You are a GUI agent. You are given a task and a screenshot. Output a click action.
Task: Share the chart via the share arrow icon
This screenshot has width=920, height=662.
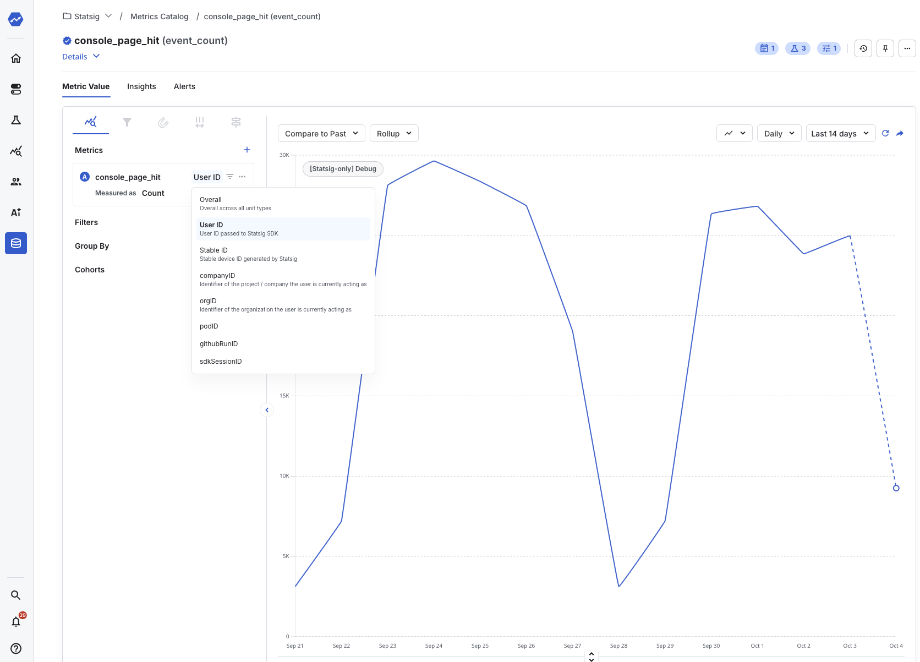coord(900,133)
